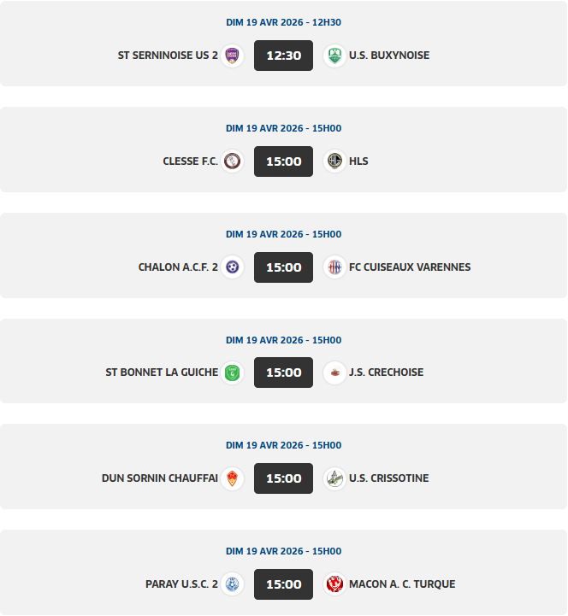The height and width of the screenshot is (616, 568).
Task: Click the St Bonnet La Guiche logo
Action: point(232,373)
